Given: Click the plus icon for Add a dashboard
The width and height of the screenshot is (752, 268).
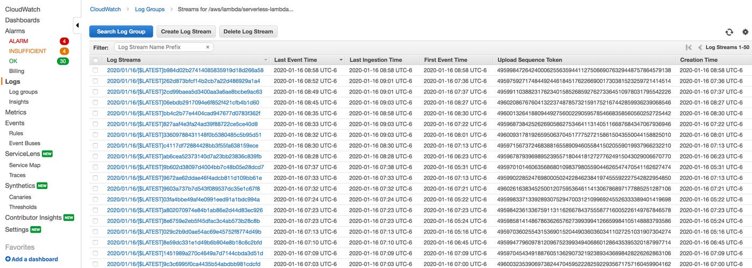Looking at the screenshot, I should click(x=8, y=259).
